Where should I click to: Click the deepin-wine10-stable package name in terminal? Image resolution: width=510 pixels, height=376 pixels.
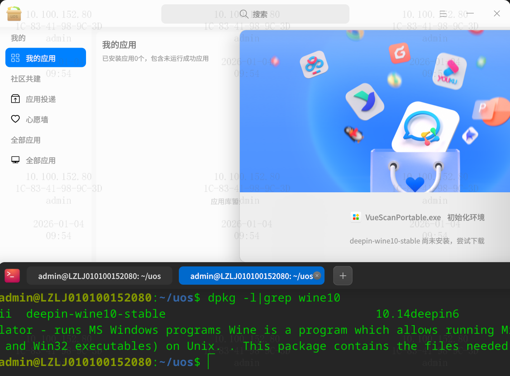coord(96,314)
